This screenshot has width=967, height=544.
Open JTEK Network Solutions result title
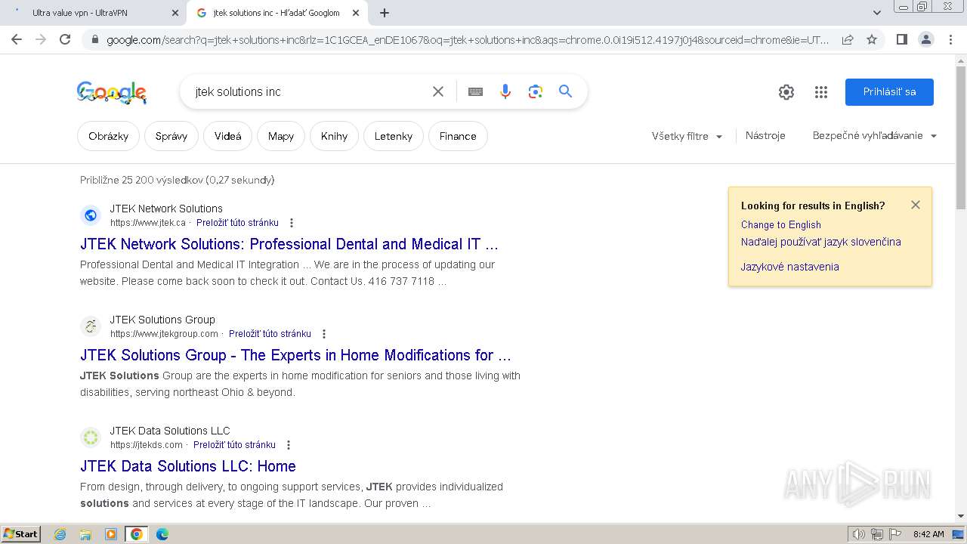(289, 244)
